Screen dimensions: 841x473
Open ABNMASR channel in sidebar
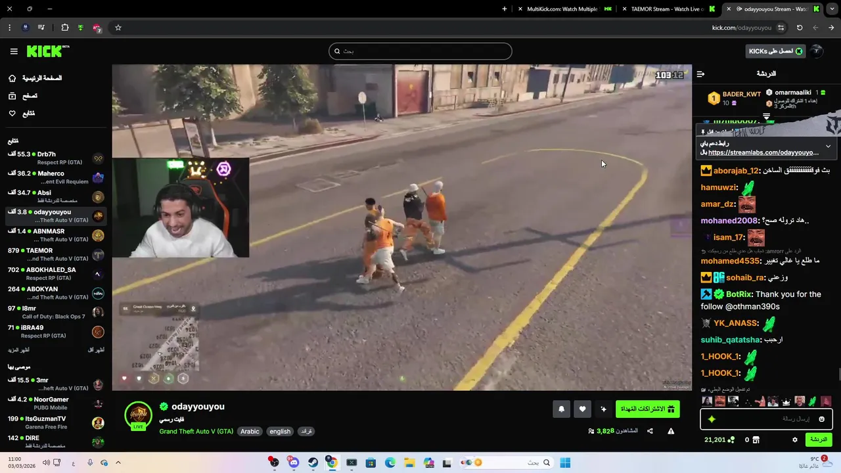click(56, 235)
